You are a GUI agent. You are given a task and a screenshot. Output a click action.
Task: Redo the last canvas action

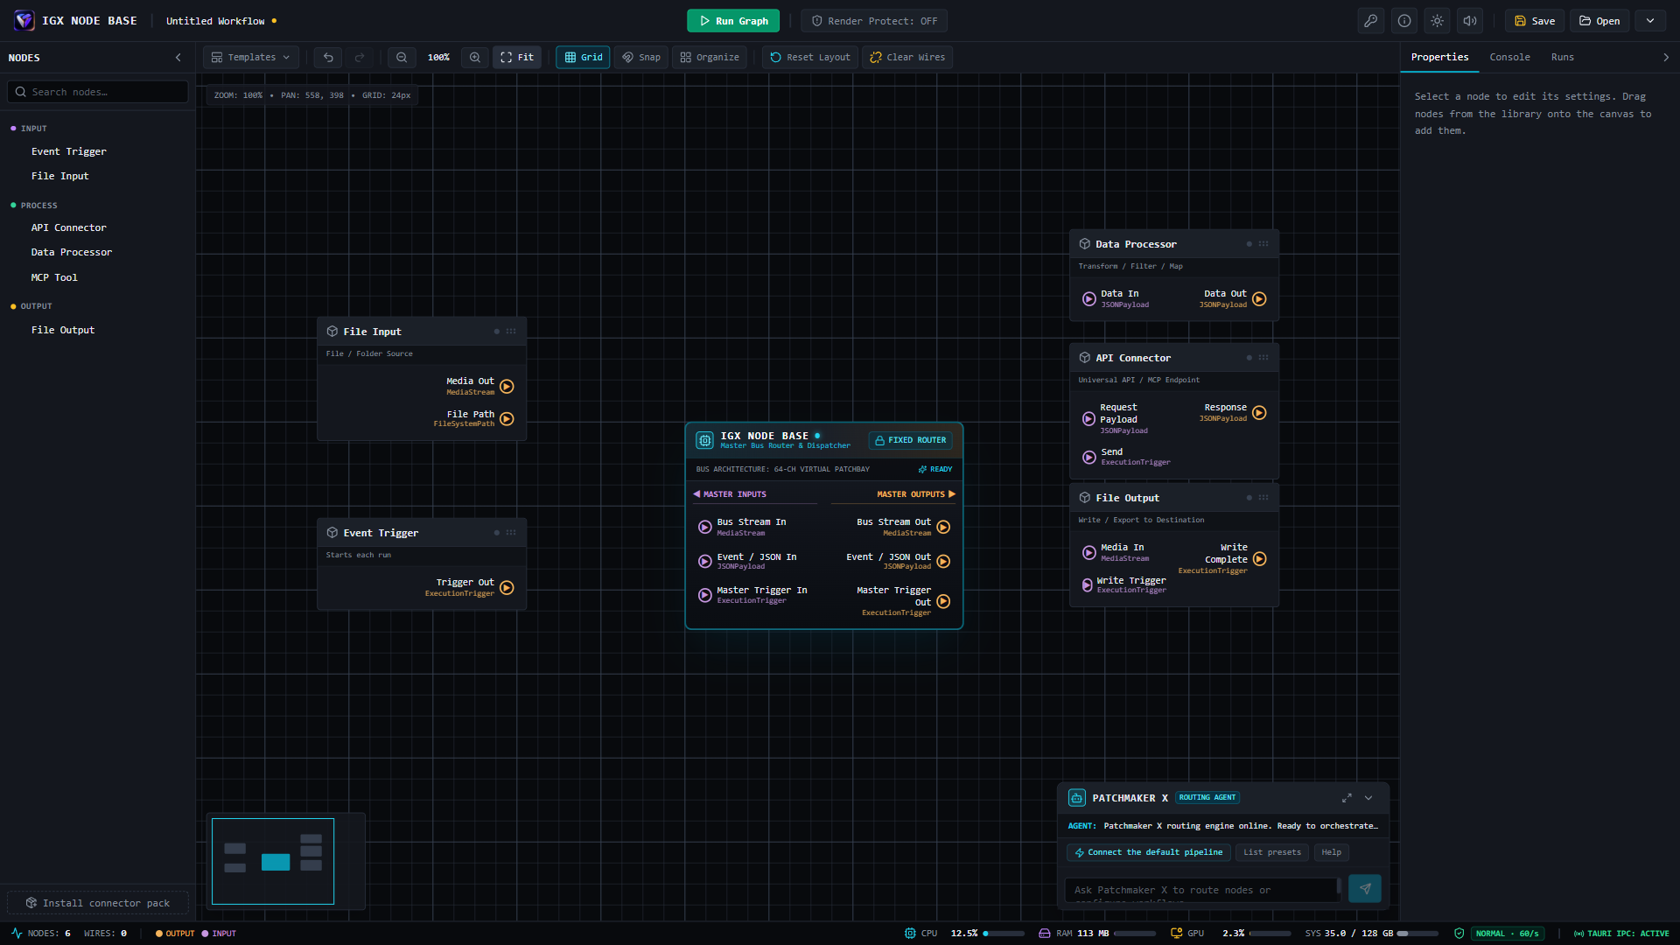[x=360, y=58]
